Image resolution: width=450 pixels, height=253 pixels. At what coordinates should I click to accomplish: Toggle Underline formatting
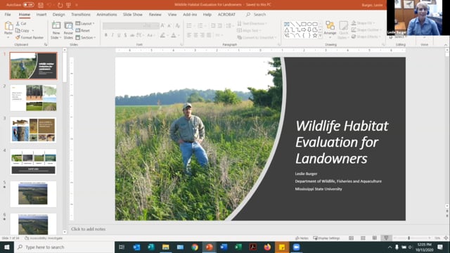[119, 35]
